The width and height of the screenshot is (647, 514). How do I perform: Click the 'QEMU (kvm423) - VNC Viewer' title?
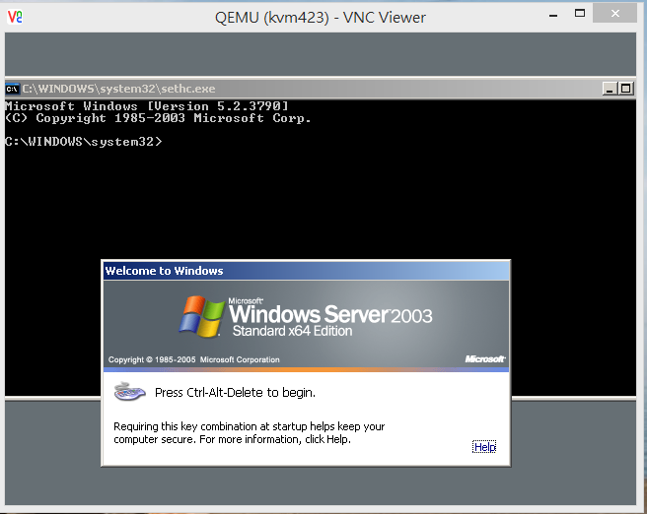tap(321, 18)
